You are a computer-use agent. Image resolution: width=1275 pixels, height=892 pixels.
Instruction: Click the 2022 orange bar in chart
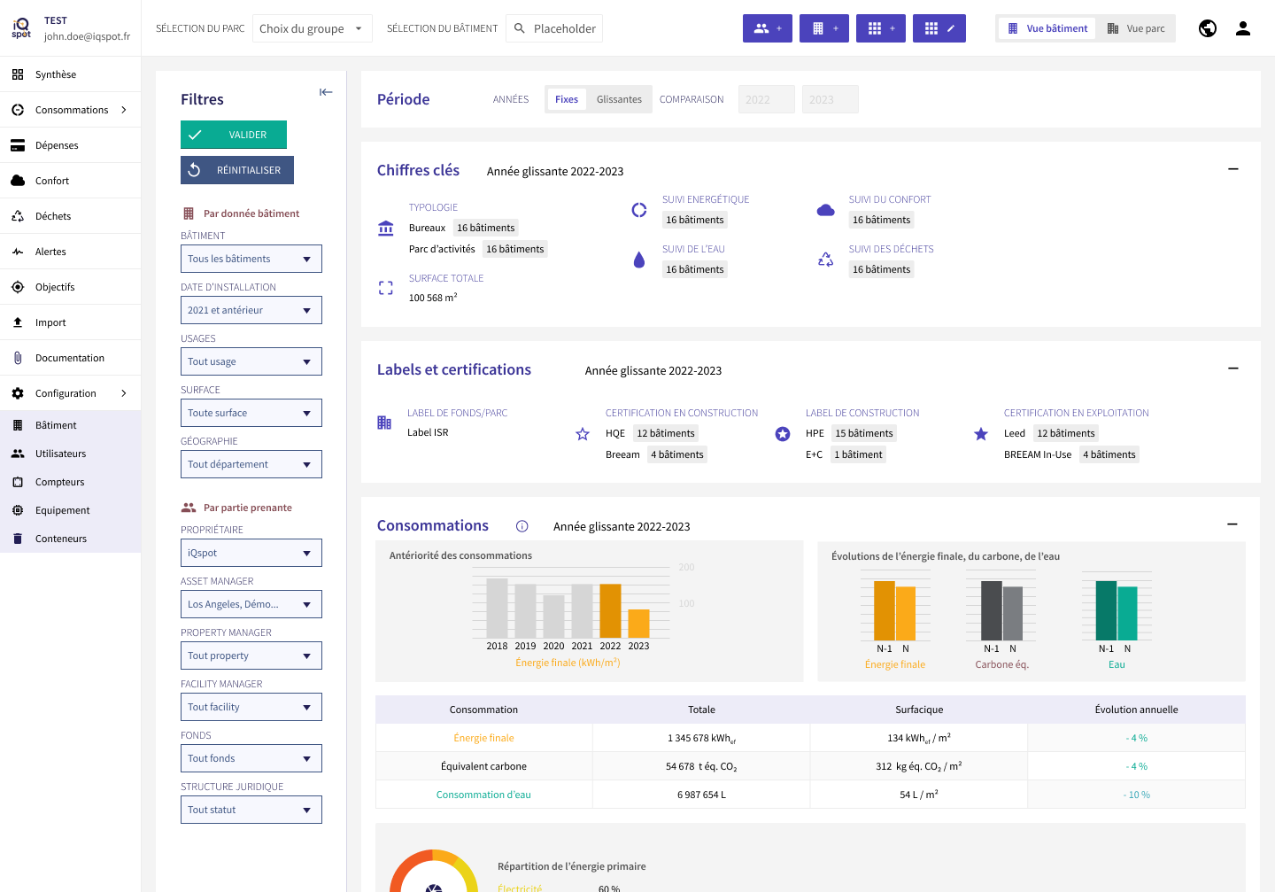(610, 611)
